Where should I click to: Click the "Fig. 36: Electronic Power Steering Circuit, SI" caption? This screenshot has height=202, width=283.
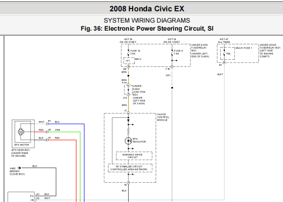(147, 28)
